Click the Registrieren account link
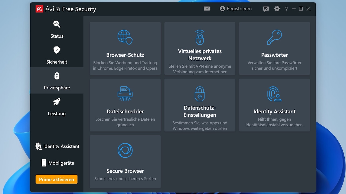 pos(236,9)
